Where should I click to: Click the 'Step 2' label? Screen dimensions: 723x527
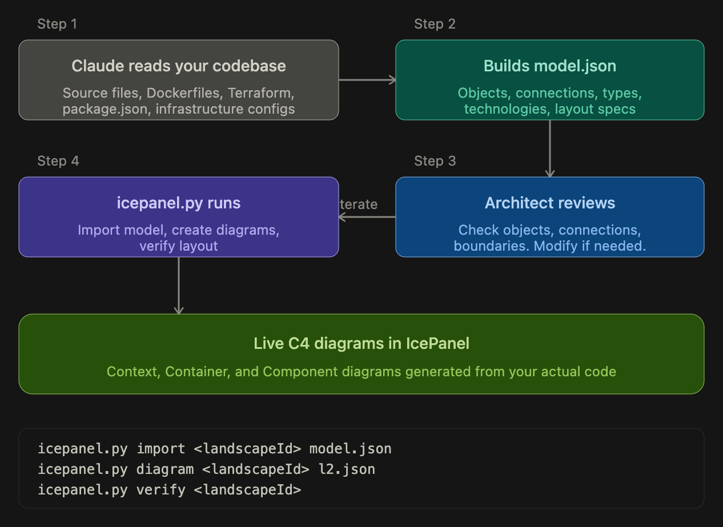(435, 24)
